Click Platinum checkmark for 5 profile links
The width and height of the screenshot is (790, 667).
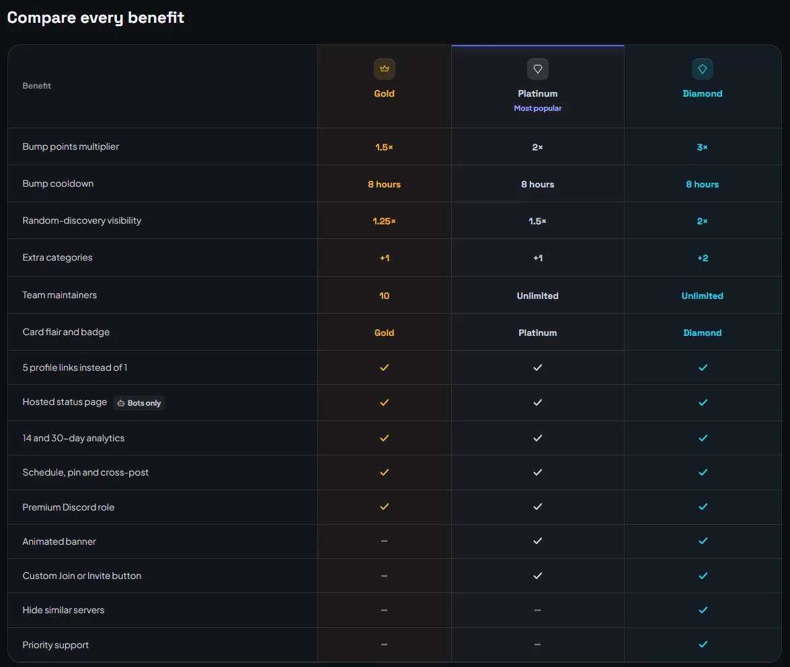tap(538, 367)
